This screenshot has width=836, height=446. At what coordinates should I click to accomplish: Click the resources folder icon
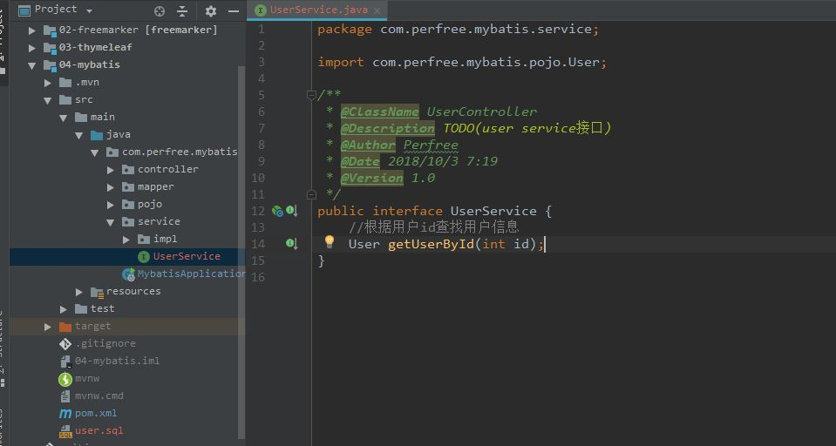point(97,292)
